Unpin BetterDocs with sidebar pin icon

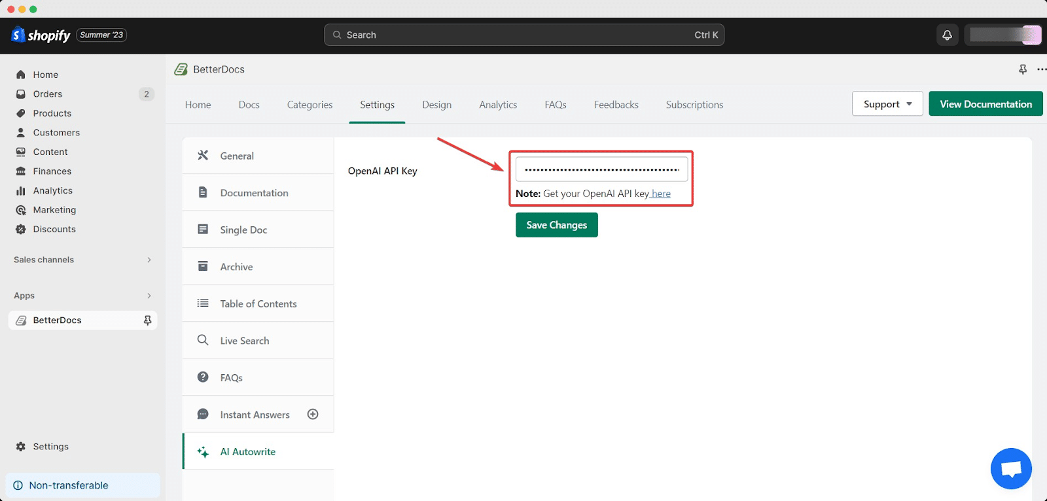pos(147,320)
